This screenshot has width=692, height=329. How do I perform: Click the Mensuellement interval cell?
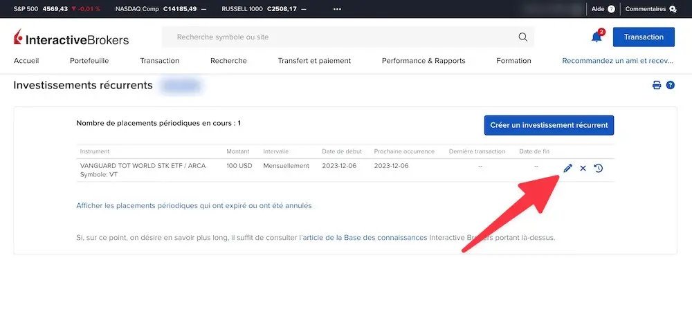tap(286, 166)
